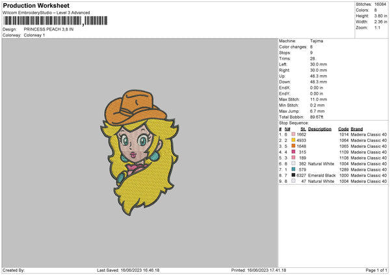The image size is (390, 275).
Task: Click the Colorway 1 value
Action: [x=34, y=35]
